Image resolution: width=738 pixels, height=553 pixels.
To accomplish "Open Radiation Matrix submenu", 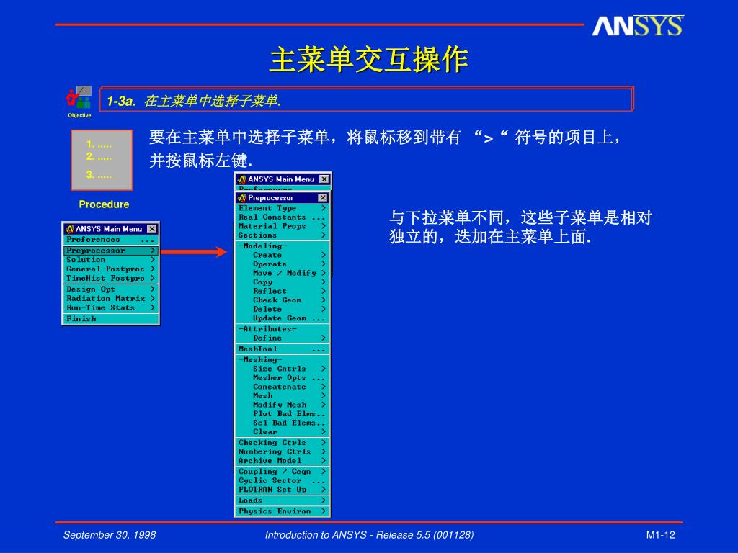I will point(110,299).
